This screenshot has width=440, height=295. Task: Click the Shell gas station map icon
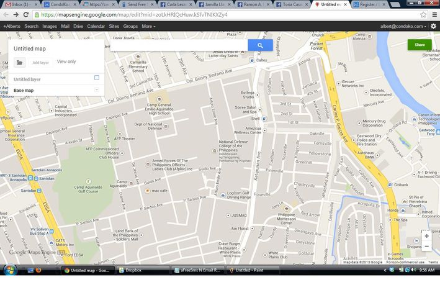[x=264, y=119]
